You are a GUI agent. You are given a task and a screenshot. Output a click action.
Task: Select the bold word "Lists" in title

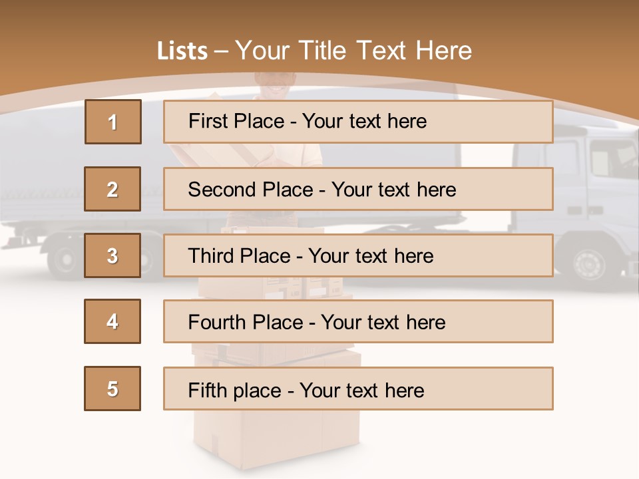click(182, 51)
